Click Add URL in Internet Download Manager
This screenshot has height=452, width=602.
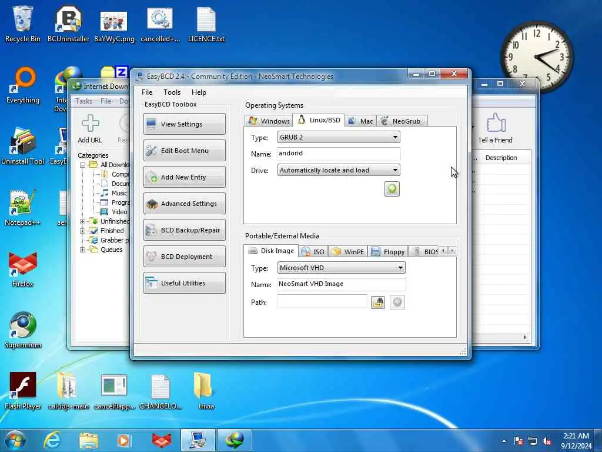[90, 129]
